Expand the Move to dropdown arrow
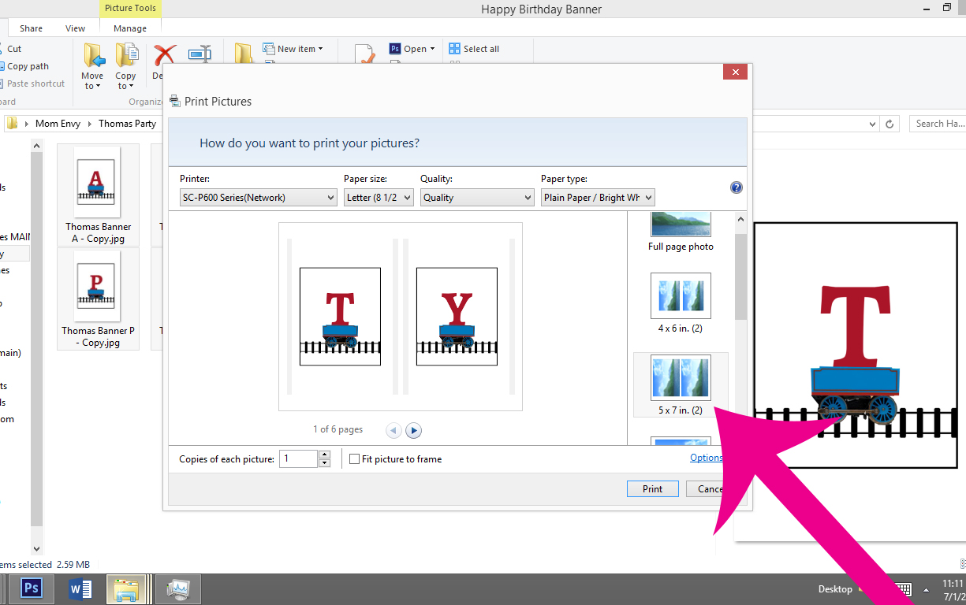Image resolution: width=966 pixels, height=605 pixels. coord(98,86)
